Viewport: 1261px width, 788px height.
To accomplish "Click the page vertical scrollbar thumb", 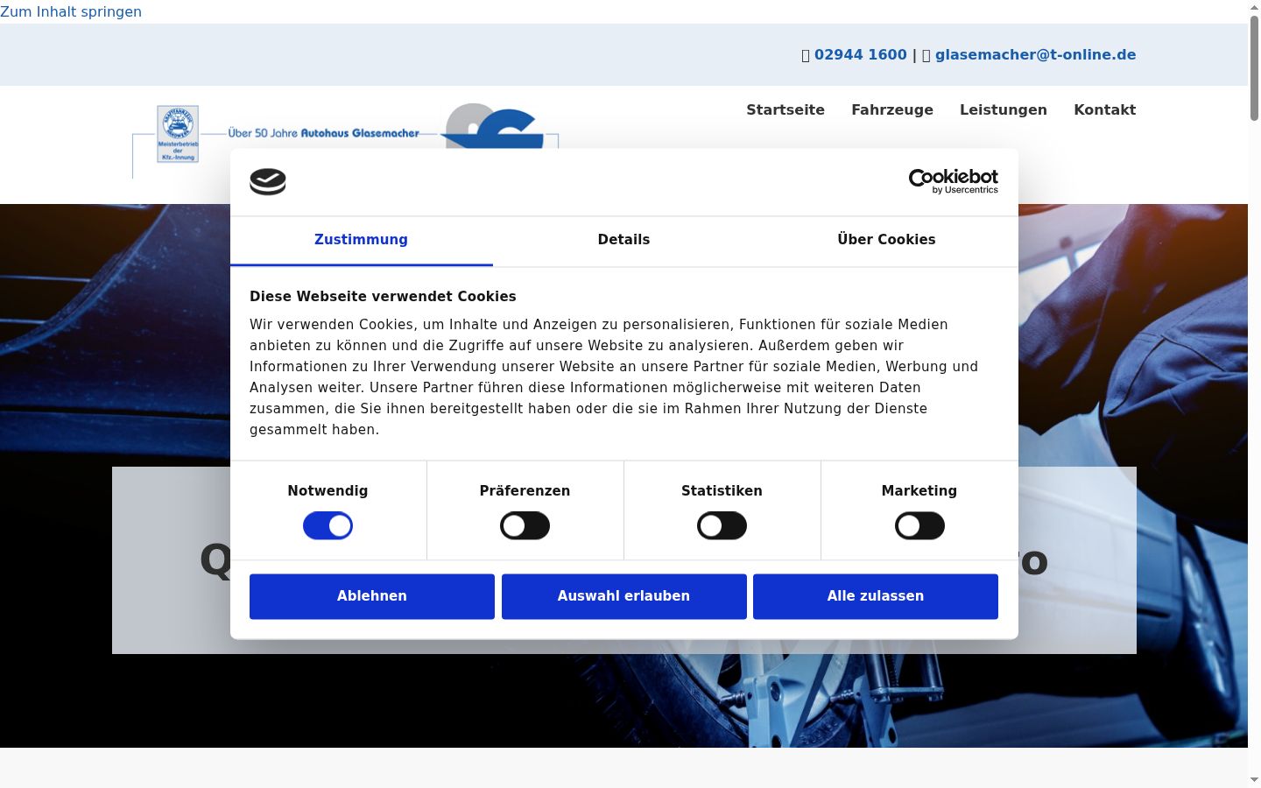I will 1254,67.
